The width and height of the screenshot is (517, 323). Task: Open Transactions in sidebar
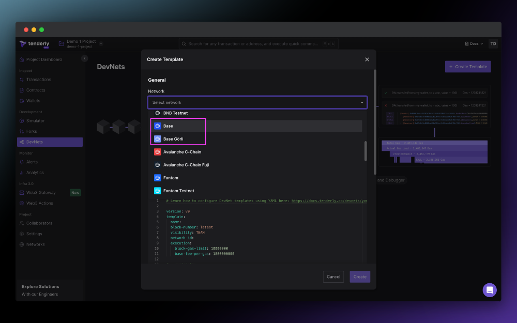click(39, 80)
